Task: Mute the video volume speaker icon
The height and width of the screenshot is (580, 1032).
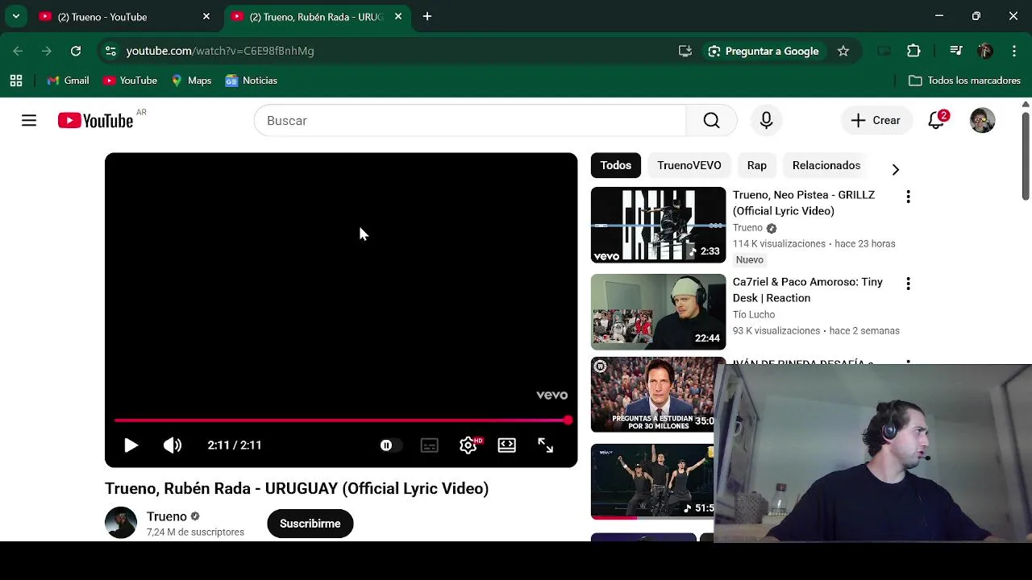Action: [x=173, y=445]
